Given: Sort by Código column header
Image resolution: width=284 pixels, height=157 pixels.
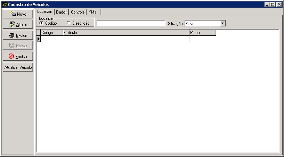Looking at the screenshot, I should (x=51, y=33).
